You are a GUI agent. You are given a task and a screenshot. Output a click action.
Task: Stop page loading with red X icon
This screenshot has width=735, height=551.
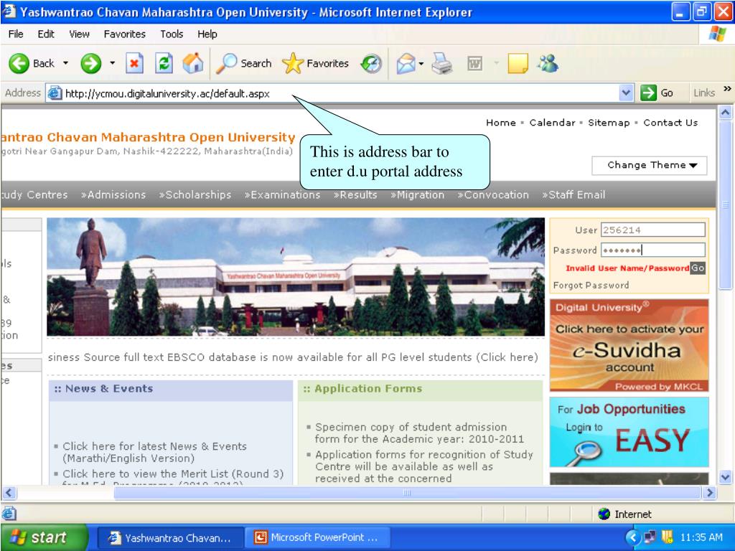point(134,63)
